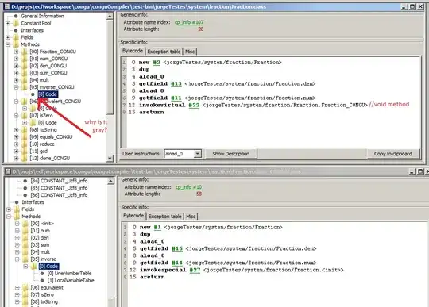Collapse the [05] inverse_CONGU node
Image resolution: width=429 pixels, height=307 pixels.
pyautogui.click(x=16, y=87)
